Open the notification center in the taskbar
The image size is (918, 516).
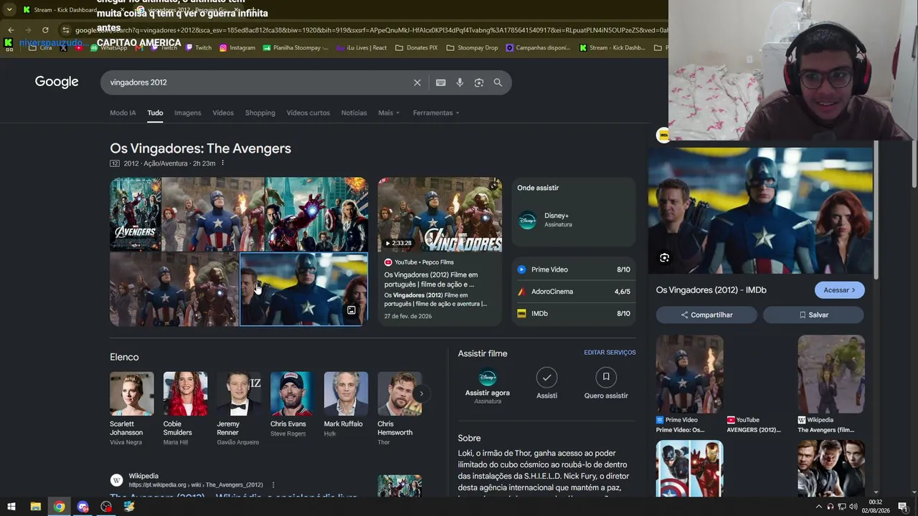coord(903,507)
